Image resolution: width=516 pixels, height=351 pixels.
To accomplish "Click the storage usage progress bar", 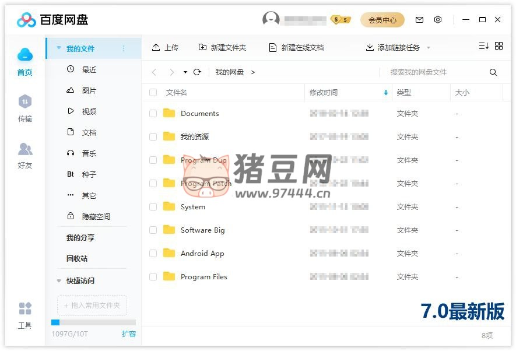I will [x=93, y=322].
